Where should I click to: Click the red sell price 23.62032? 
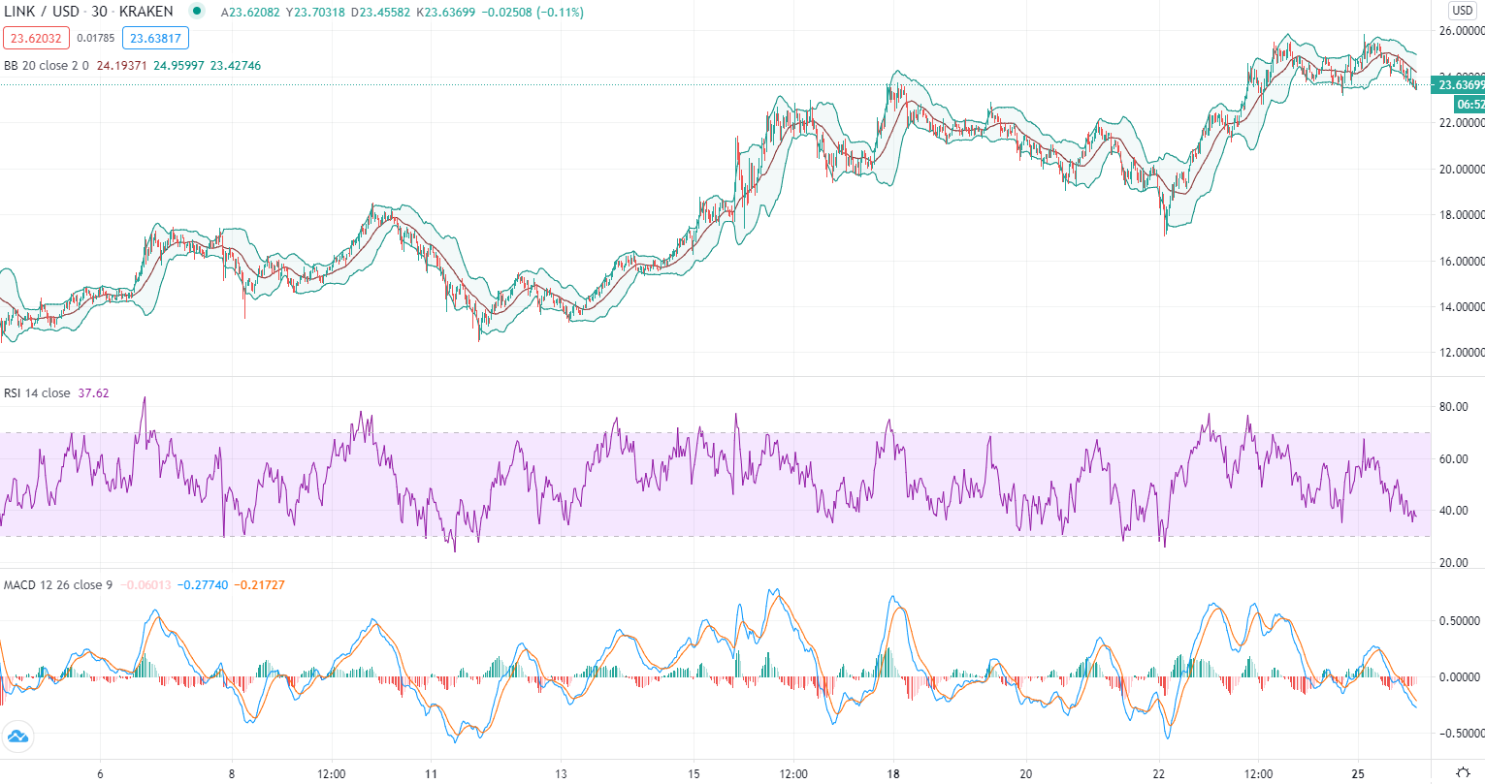[x=37, y=39]
